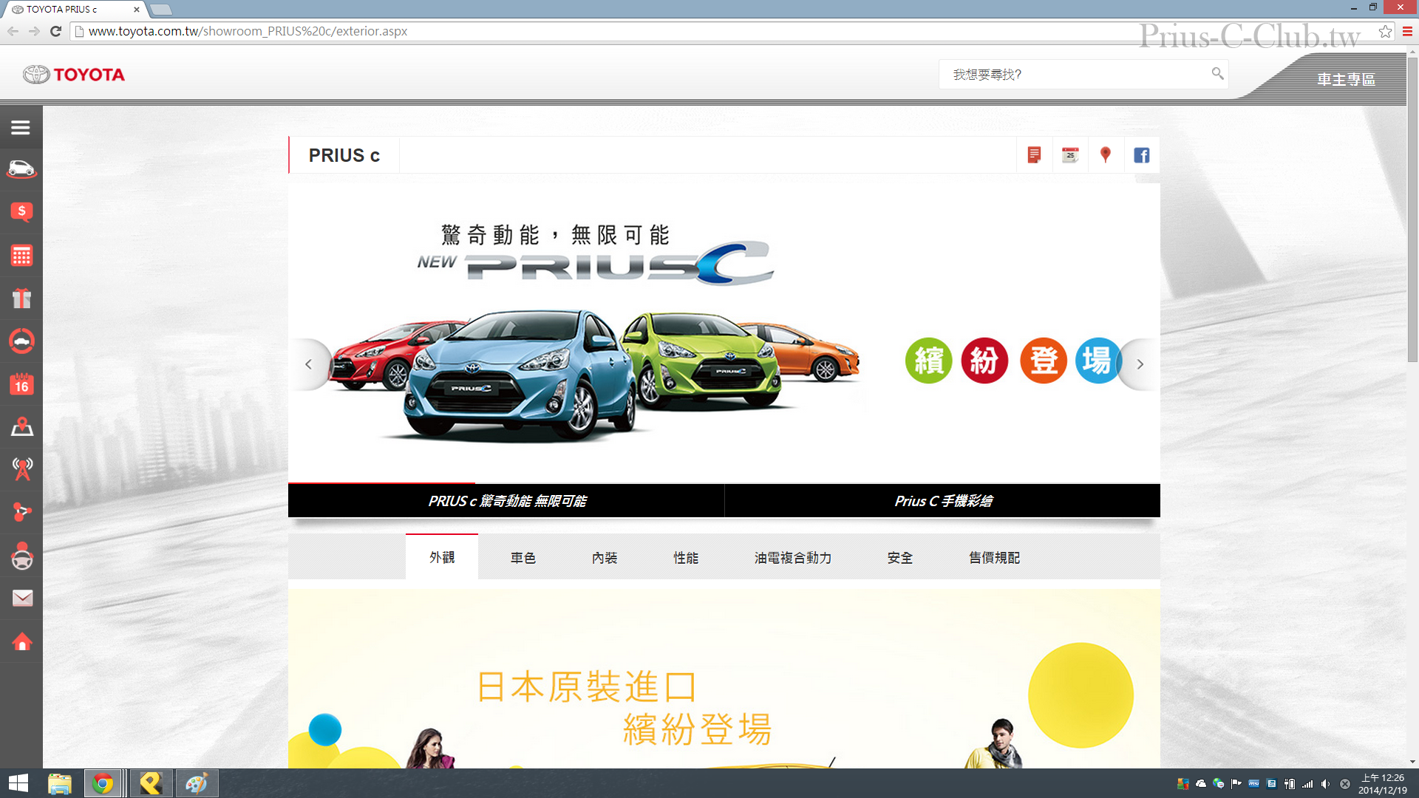Image resolution: width=1419 pixels, height=798 pixels.
Task: Select the 售價規配 tab
Action: (x=995, y=558)
